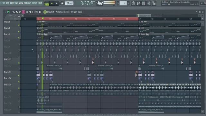Open the playlist options menu arrow
This screenshot has width=206, height=116.
[x=5, y=12]
